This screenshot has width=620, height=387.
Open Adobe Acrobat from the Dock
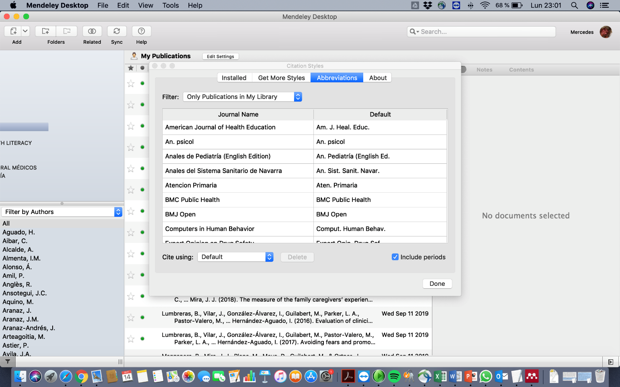click(x=348, y=376)
